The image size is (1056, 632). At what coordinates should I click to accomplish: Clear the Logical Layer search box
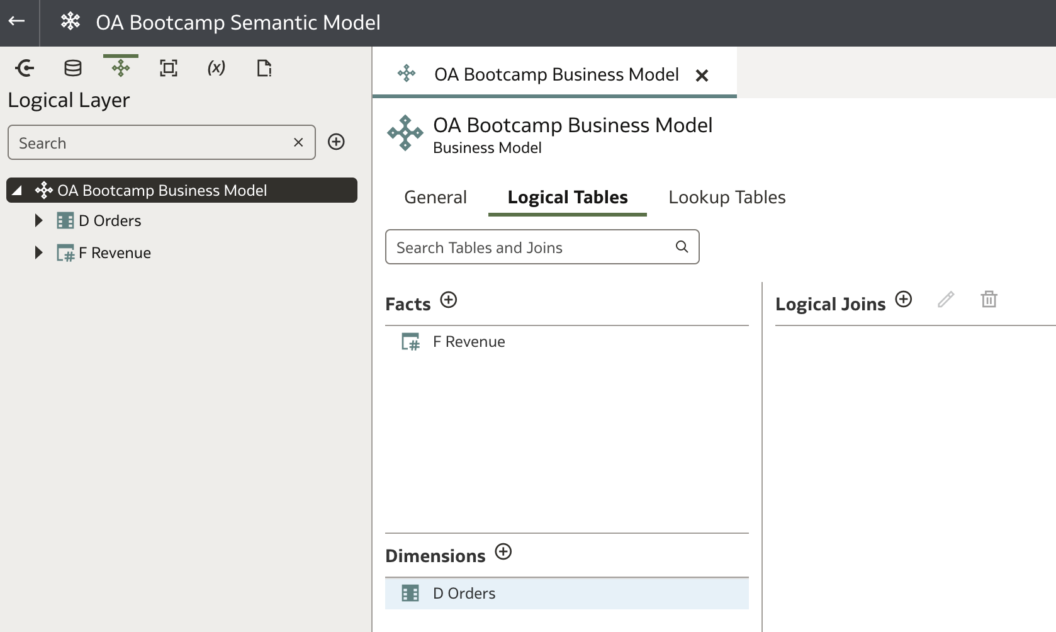[x=298, y=142]
